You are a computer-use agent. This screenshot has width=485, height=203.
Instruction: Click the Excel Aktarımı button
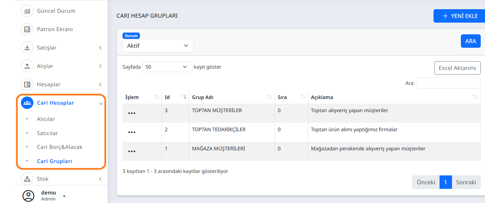[x=457, y=68]
